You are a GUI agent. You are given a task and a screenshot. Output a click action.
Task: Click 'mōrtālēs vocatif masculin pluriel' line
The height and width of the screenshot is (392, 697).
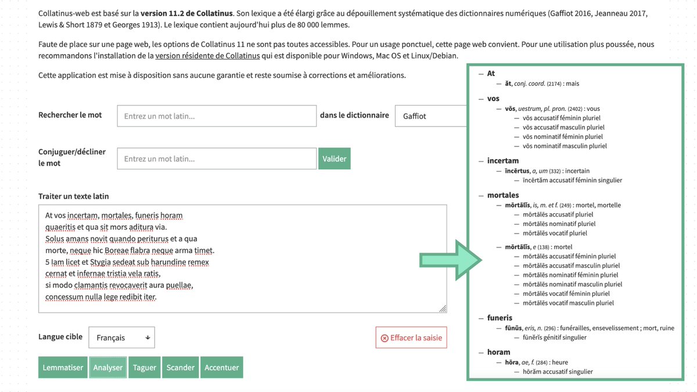(x=568, y=303)
